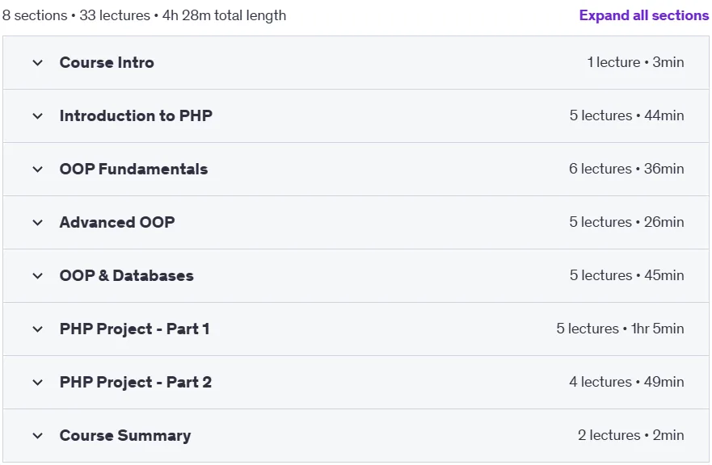
Task: Select the Course Summary section heading
Action: pos(125,435)
